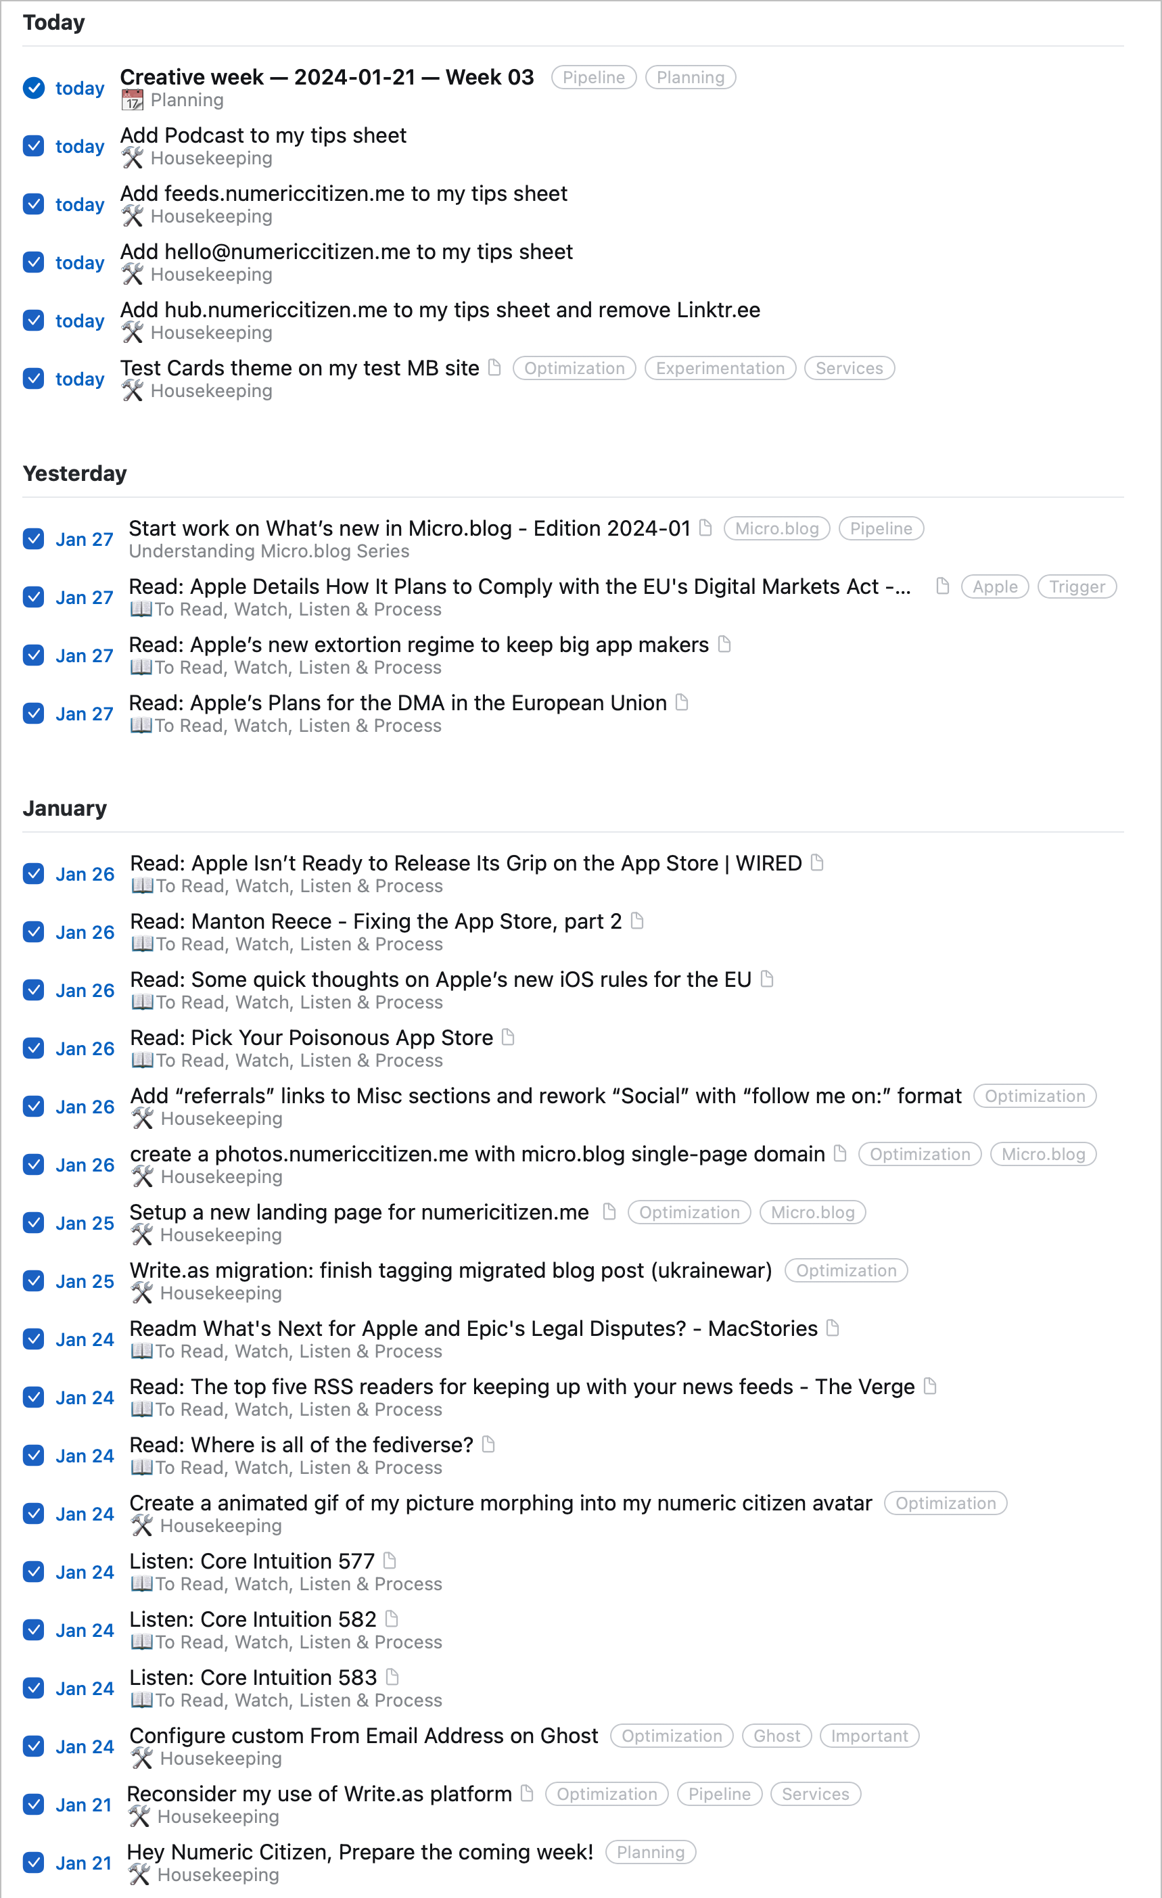Select Pipeline tag on Reconsider Write.as task
Viewport: 1162px width, 1898px height.
[x=719, y=1794]
